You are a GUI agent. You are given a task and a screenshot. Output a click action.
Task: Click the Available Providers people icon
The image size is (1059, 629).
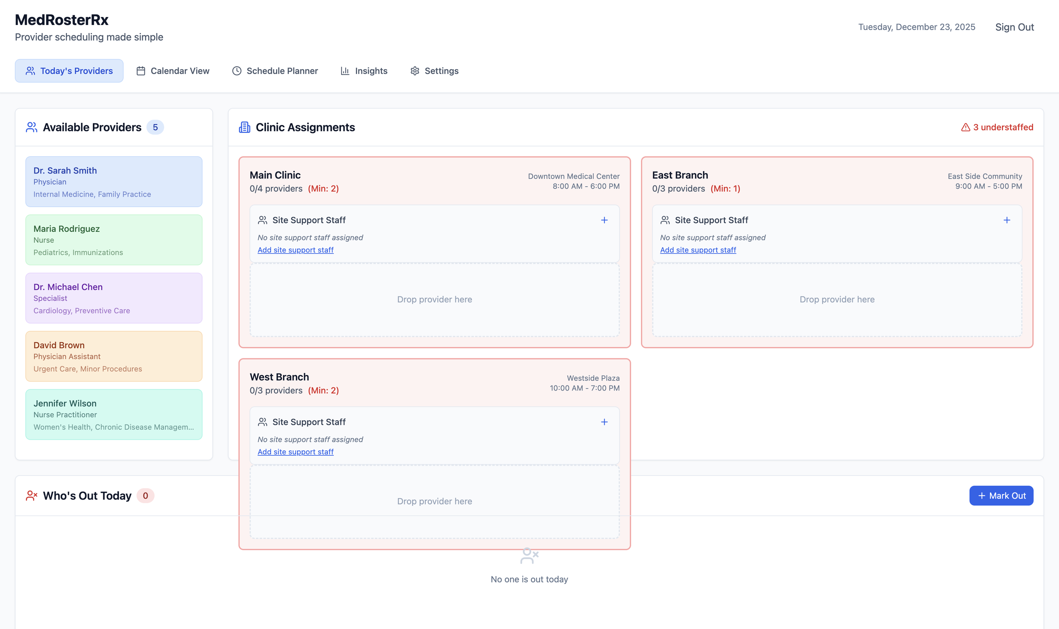[31, 127]
